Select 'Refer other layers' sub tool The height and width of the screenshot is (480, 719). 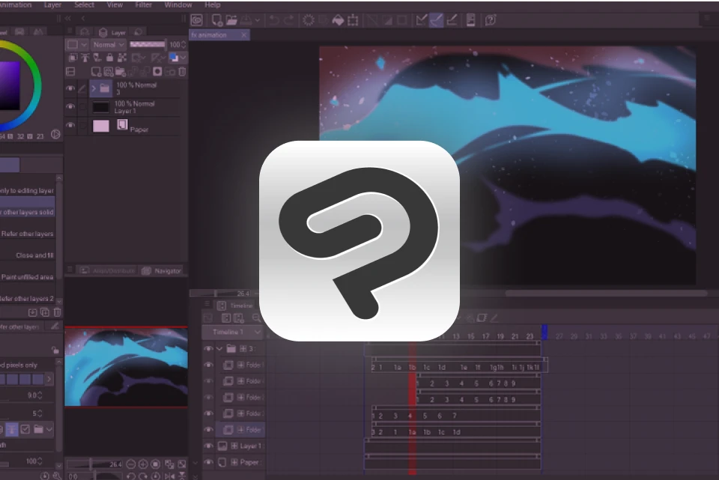point(28,234)
